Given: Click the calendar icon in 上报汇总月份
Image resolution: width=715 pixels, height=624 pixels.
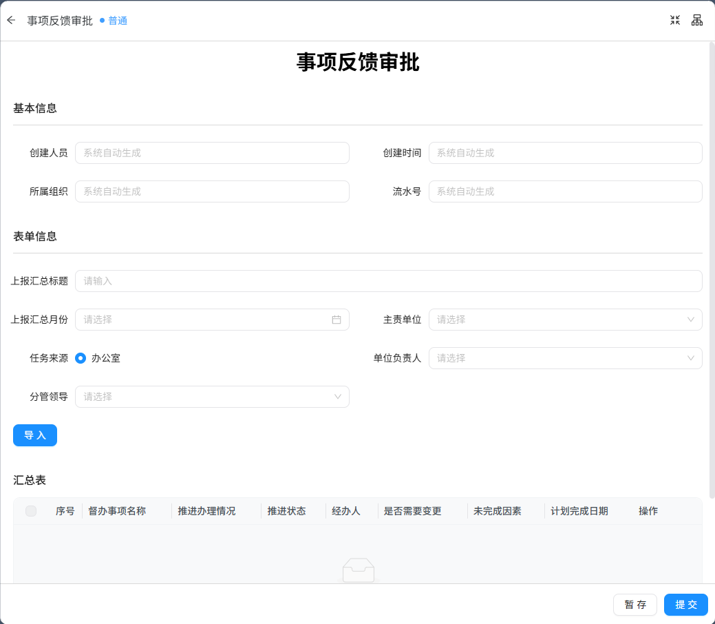Looking at the screenshot, I should click(x=336, y=320).
